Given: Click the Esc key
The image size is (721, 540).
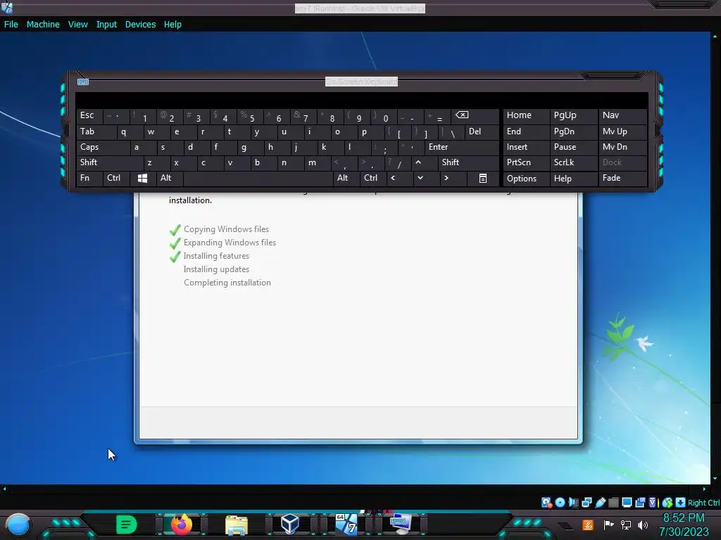Looking at the screenshot, I should [x=89, y=116].
